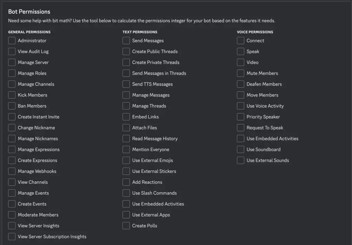Check the View Audit Log permission
Screen dimensions: 352x245
tap(11, 51)
